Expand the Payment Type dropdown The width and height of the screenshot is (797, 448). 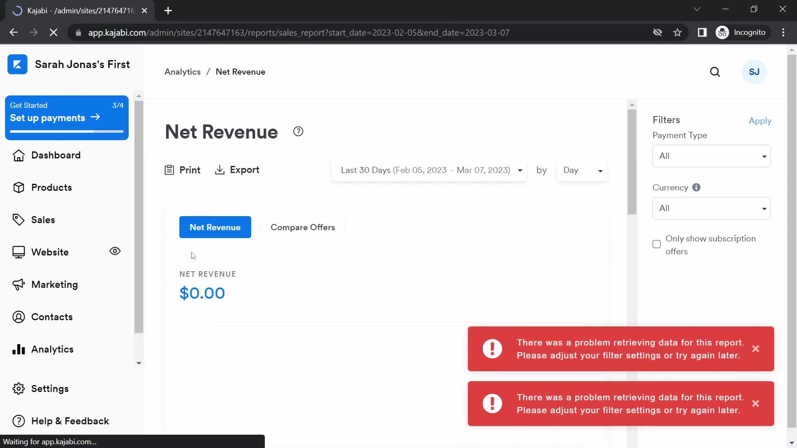point(711,156)
